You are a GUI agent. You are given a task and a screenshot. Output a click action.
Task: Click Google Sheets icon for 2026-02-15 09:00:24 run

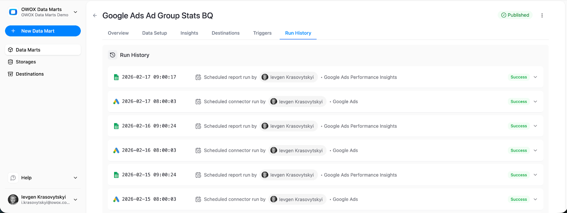point(116,175)
